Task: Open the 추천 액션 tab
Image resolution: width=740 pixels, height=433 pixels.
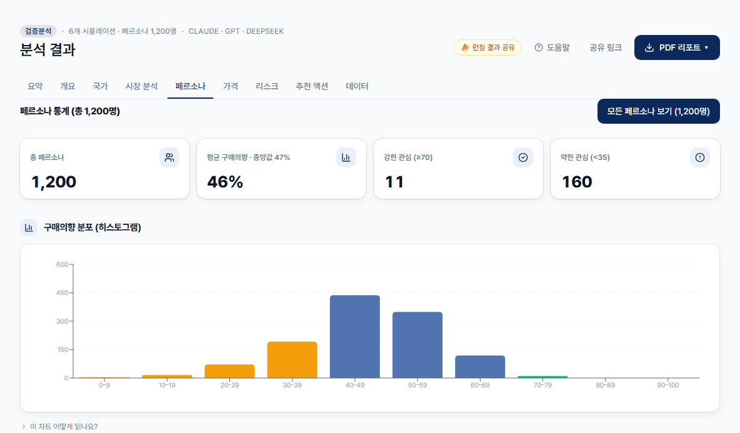Action: coord(312,86)
